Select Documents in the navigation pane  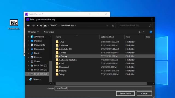tap(39, 45)
